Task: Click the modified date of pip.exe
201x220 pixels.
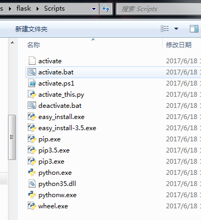Action: [183, 139]
